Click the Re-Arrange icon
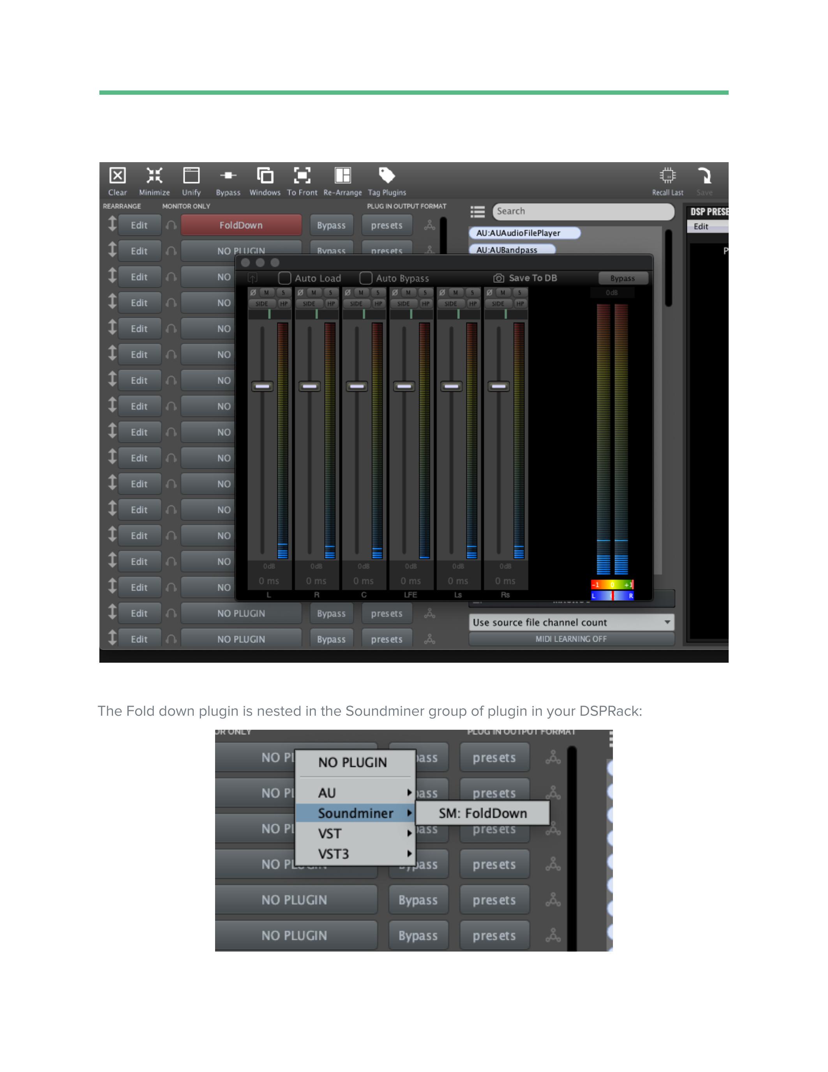The width and height of the screenshot is (828, 1072). (342, 176)
